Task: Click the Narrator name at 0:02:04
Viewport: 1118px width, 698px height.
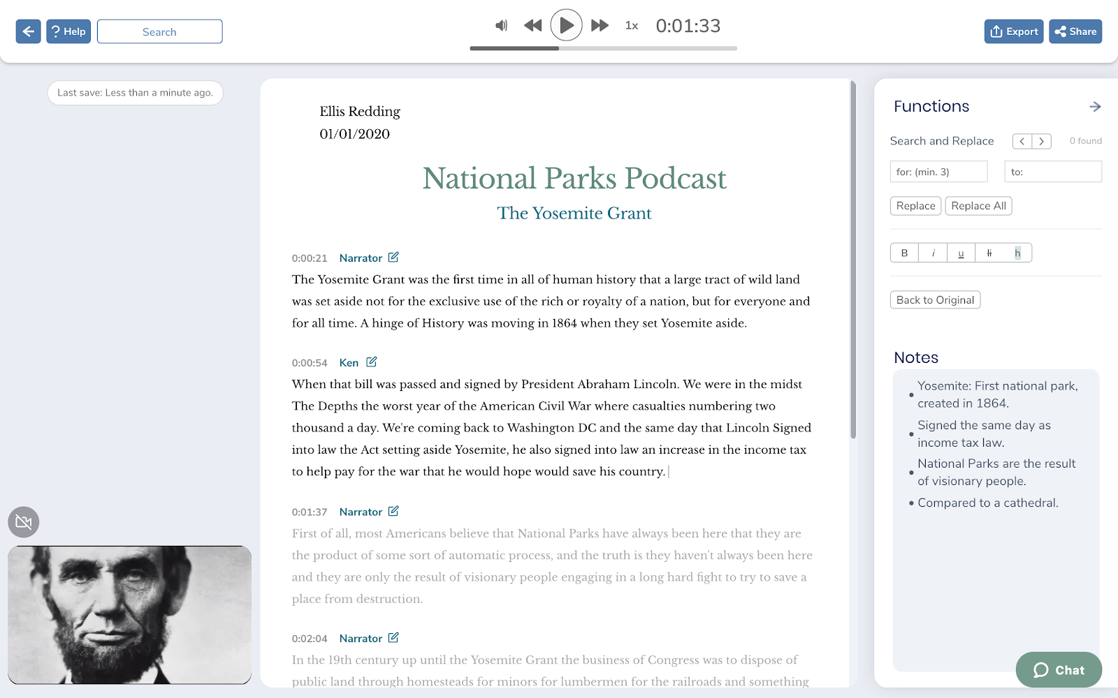Action: click(361, 639)
